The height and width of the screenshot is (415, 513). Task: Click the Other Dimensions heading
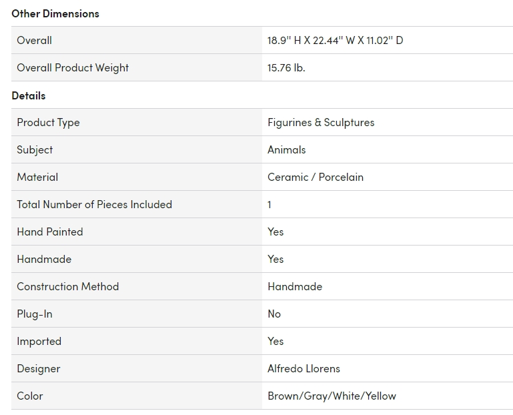pyautogui.click(x=55, y=13)
